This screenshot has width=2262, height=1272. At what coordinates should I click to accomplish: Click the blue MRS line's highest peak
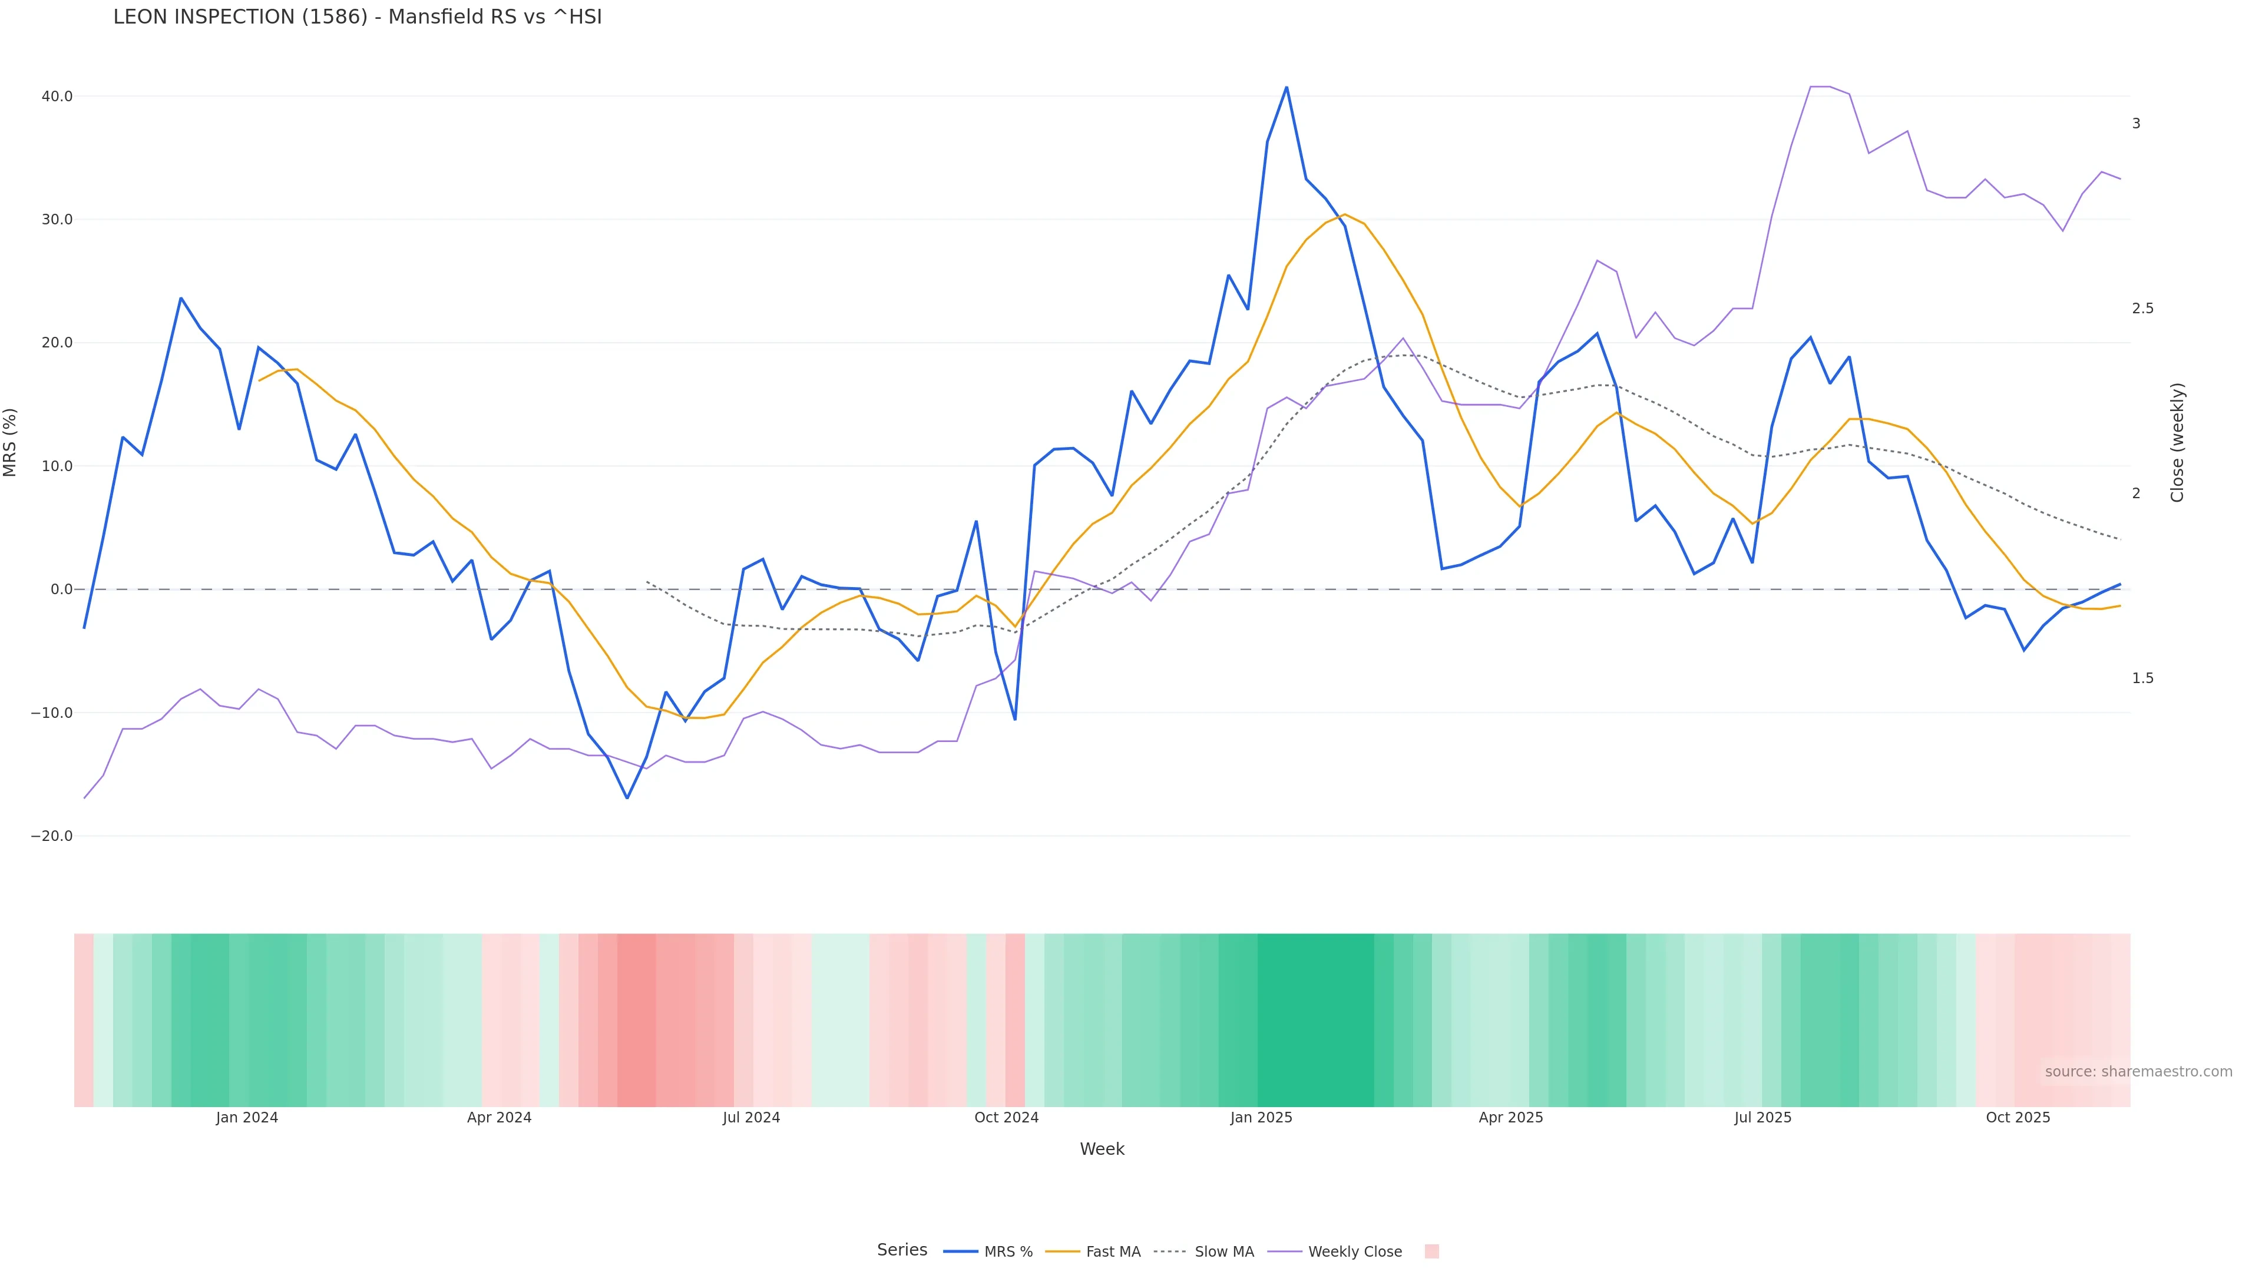point(1287,88)
